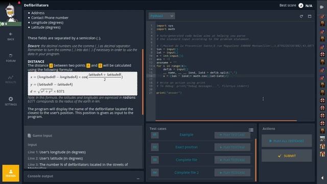This screenshot has width=327, height=184.
Task: Open the FRIENDS panel button
Action: coord(11,173)
